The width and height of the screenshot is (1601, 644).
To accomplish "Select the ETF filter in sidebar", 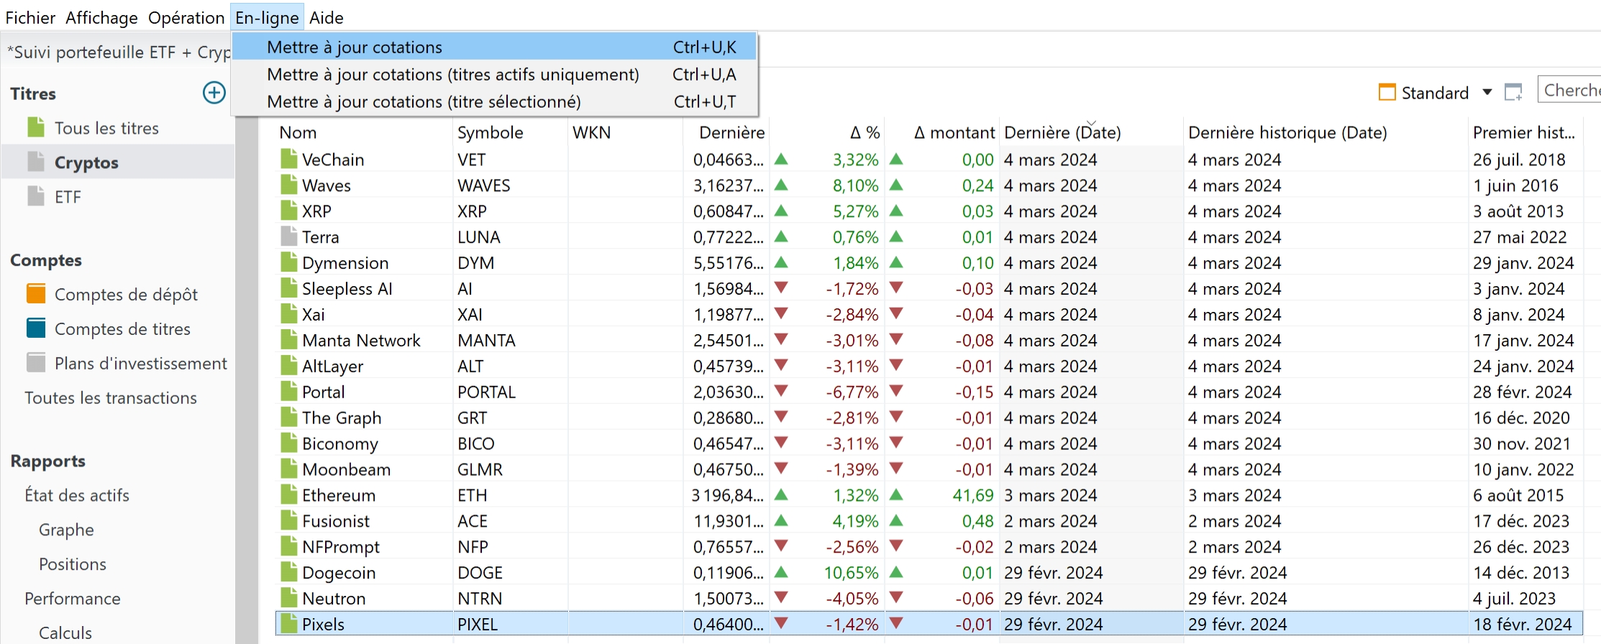I will click(68, 197).
